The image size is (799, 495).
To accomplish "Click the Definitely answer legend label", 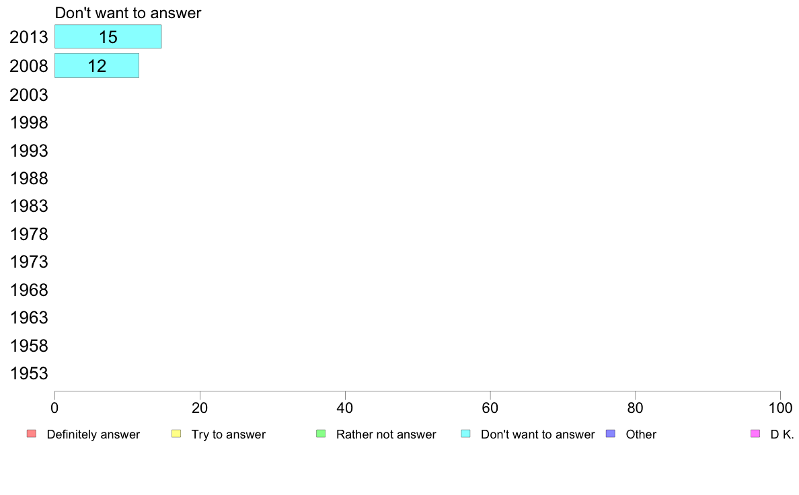I will pos(93,434).
